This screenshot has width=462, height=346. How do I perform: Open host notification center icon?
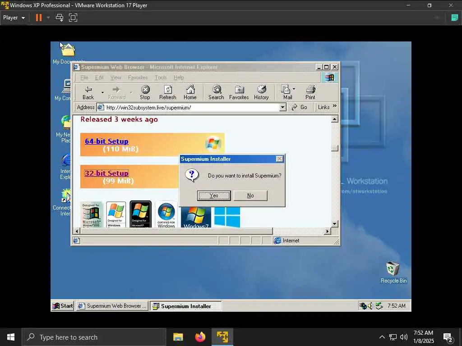pyautogui.click(x=448, y=337)
